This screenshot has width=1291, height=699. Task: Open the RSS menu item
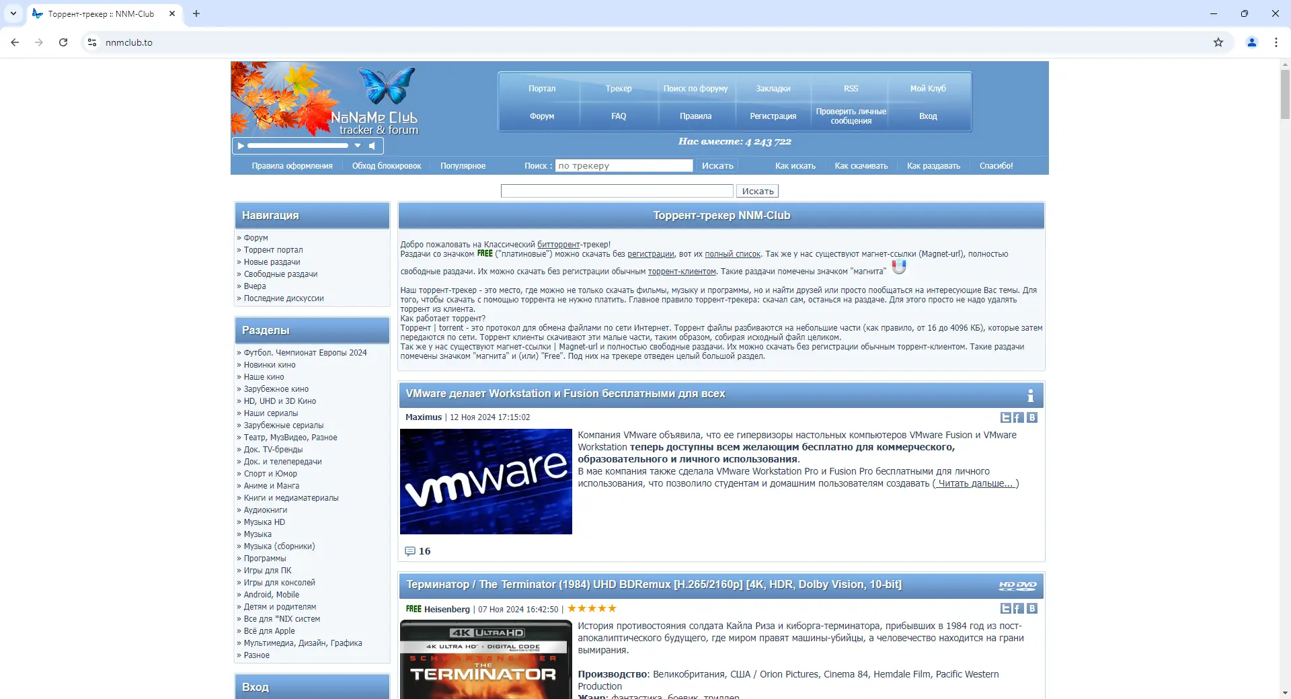[x=851, y=89]
